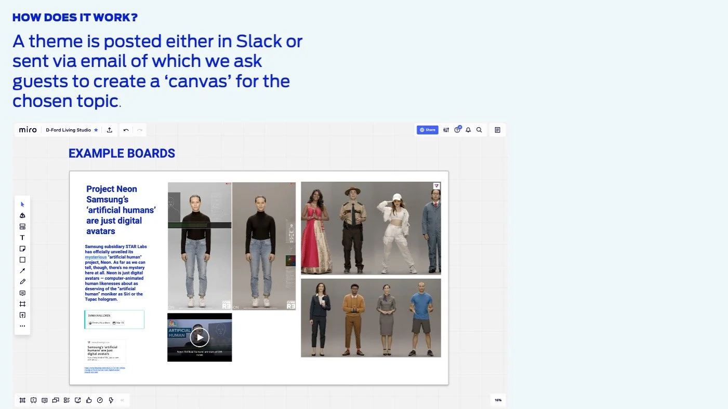Click the blue Share button
The height and width of the screenshot is (409, 728).
pos(428,130)
